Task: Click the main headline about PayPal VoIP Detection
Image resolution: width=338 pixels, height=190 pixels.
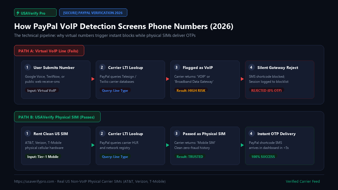Action: (x=124, y=26)
